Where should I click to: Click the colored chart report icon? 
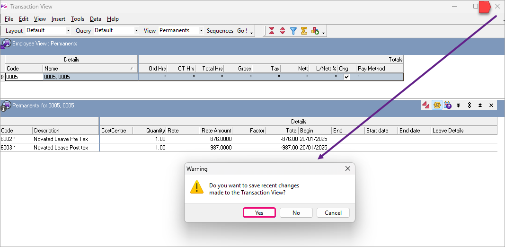[315, 31]
